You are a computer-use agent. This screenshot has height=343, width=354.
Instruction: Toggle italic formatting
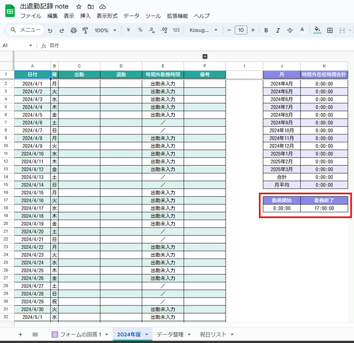[278, 30]
